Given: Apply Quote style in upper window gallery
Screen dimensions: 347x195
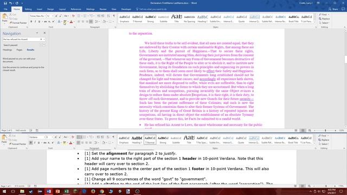Looking at the screenshot, I should [241, 18].
